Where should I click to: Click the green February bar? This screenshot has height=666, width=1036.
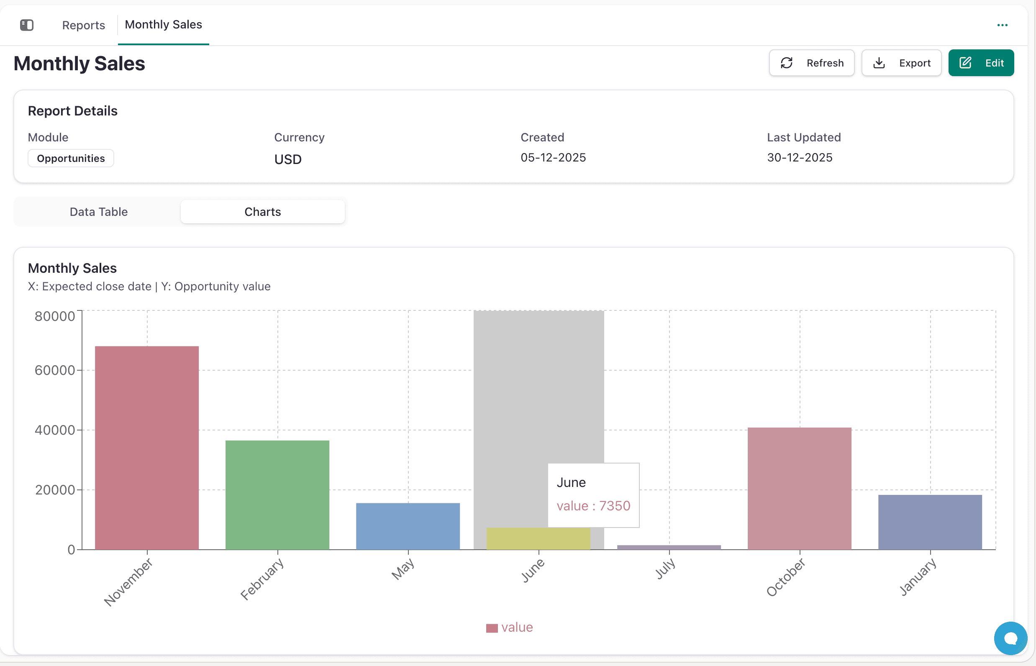(x=277, y=495)
